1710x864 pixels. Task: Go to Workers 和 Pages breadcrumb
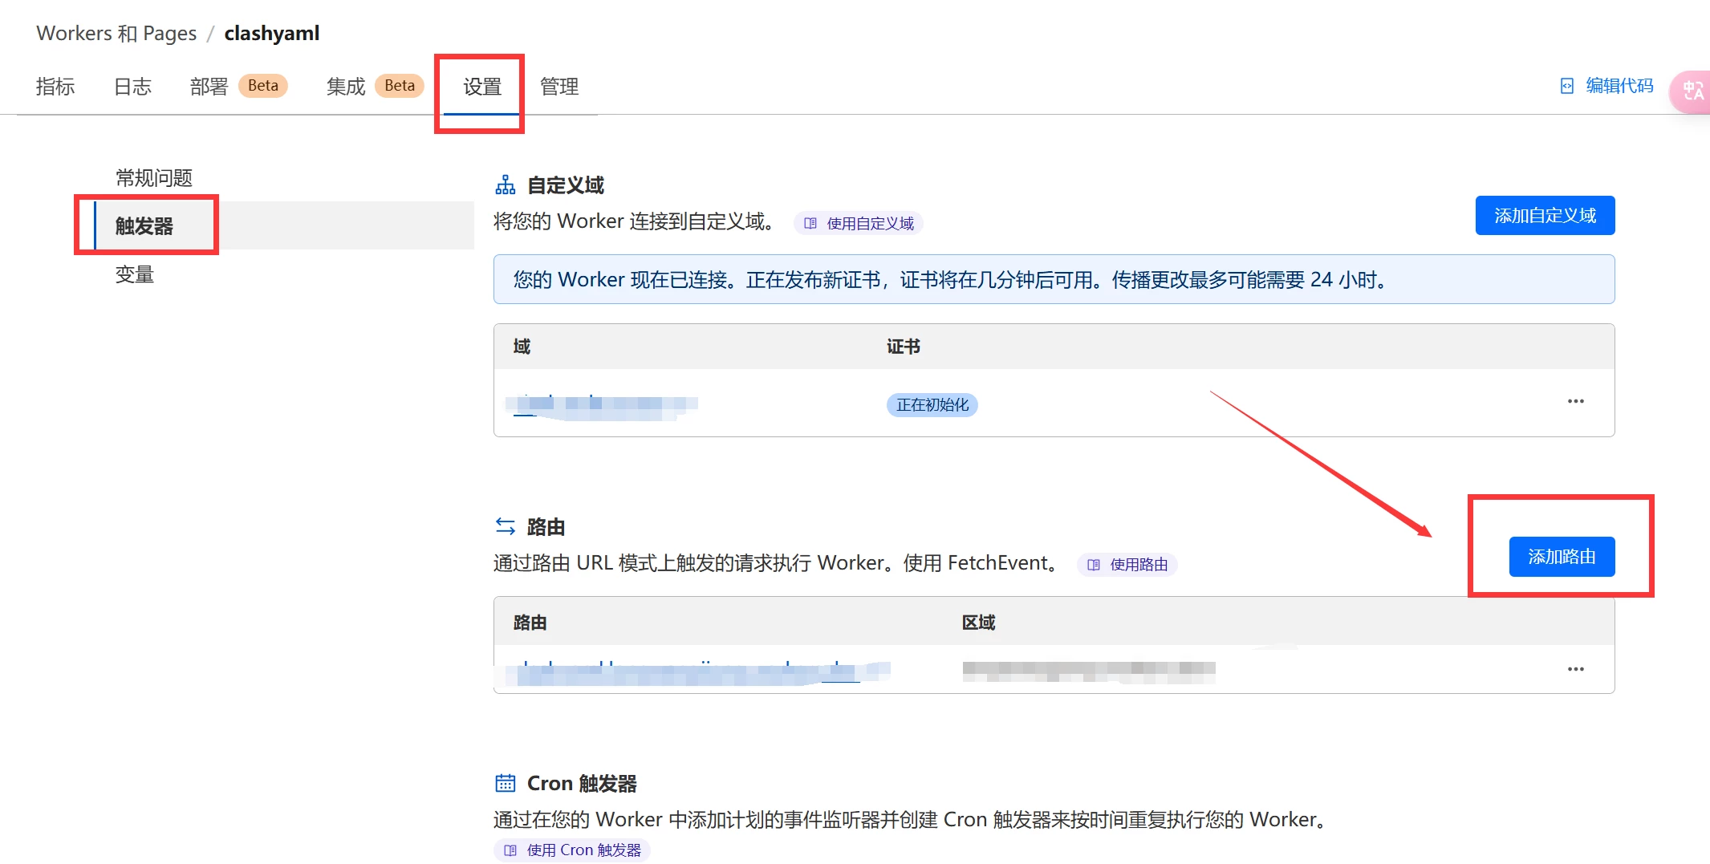(116, 34)
